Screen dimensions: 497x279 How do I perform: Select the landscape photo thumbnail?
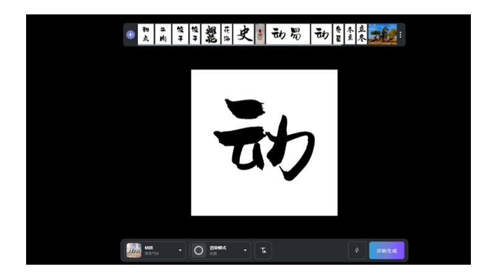tap(382, 35)
